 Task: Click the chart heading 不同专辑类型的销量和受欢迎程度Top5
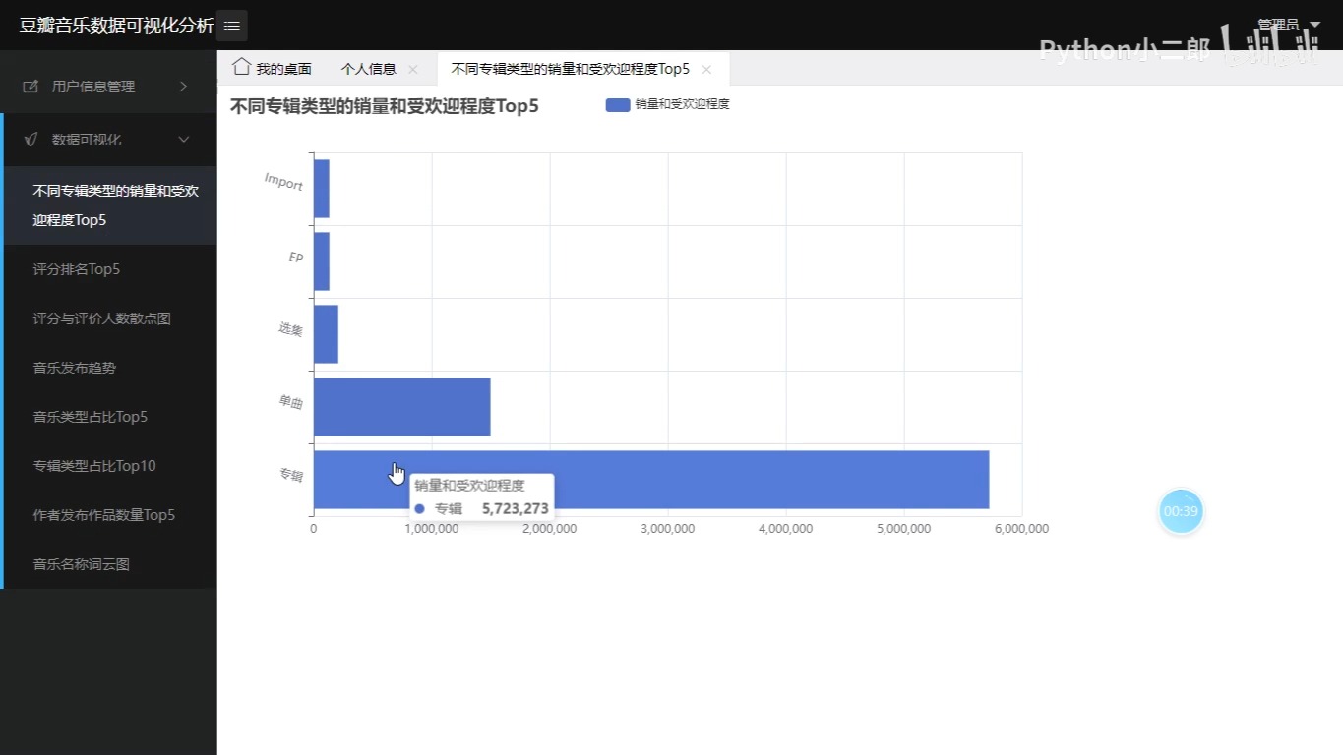(384, 106)
